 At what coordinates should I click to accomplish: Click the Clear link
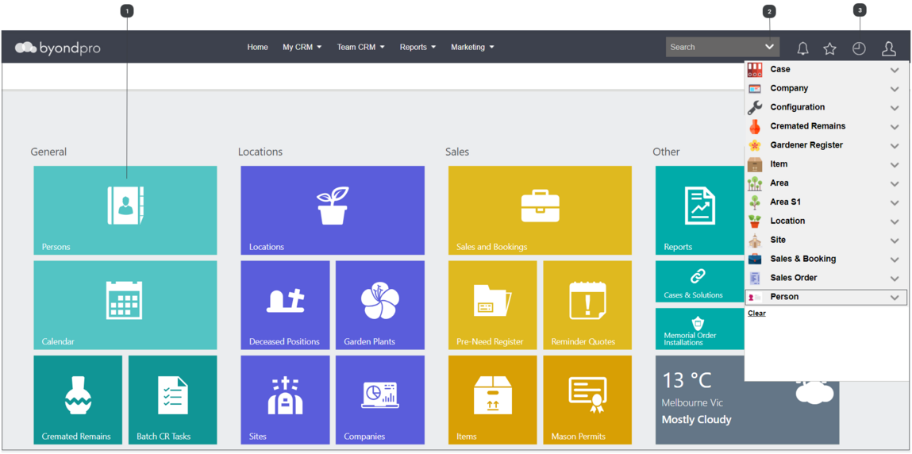(756, 314)
